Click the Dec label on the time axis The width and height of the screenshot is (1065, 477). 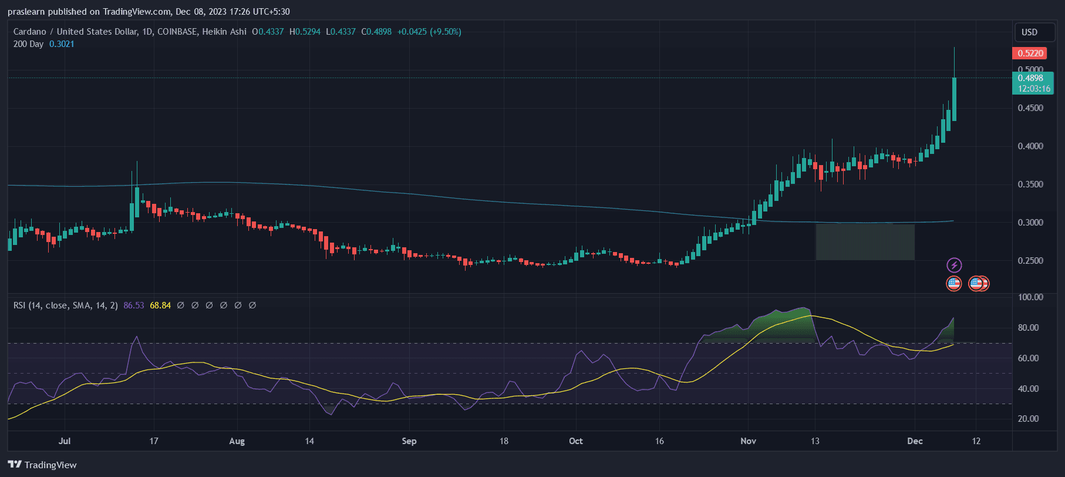pyautogui.click(x=915, y=441)
